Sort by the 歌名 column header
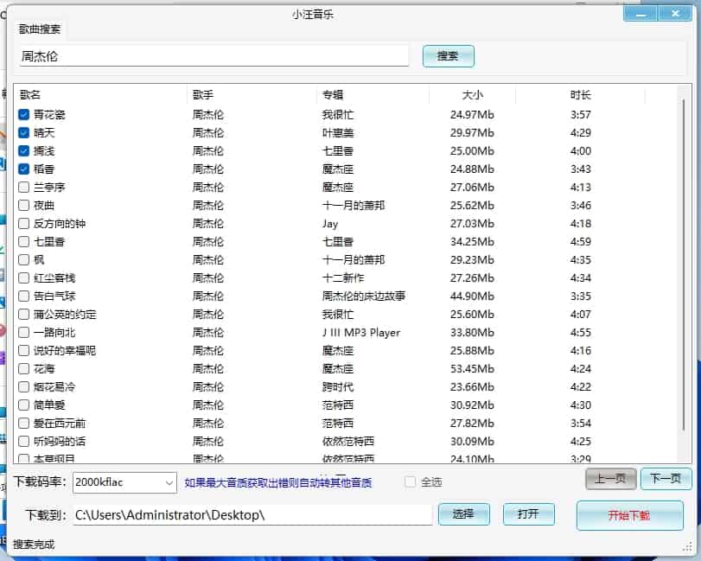 pos(100,95)
